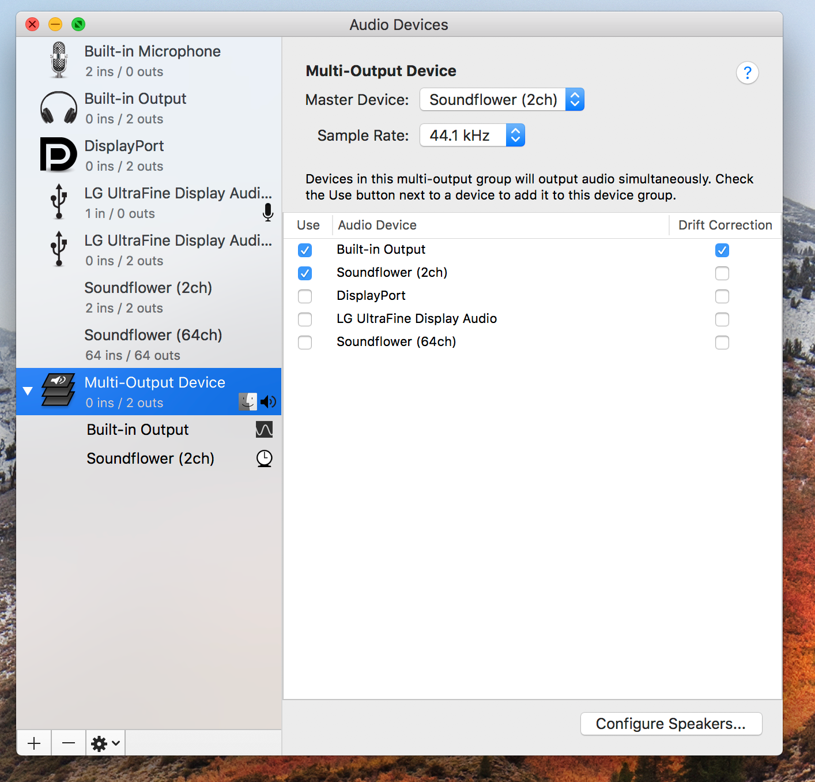Click the Use column header
Viewport: 815px width, 782px height.
(308, 225)
